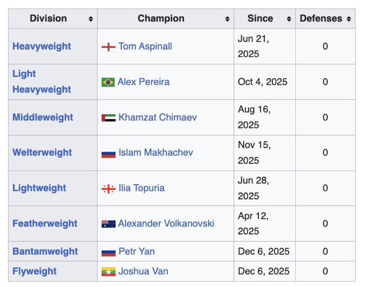Open the Light Heavyweight division link
The image size is (365, 287).
[x=42, y=81]
